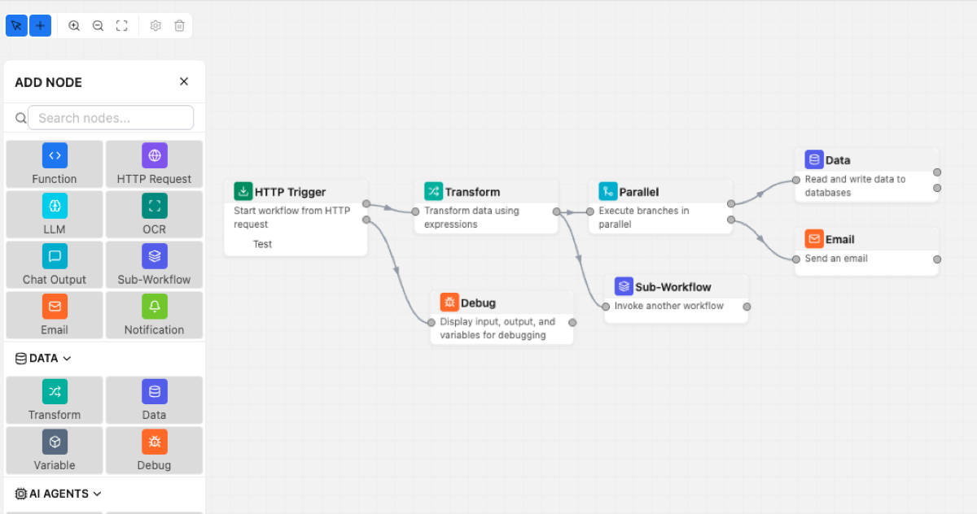Fit the workflow to view
The width and height of the screenshot is (977, 514).
(122, 25)
